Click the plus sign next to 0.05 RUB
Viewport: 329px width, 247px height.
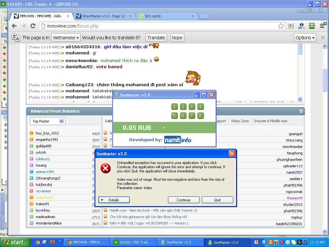[x=164, y=127]
